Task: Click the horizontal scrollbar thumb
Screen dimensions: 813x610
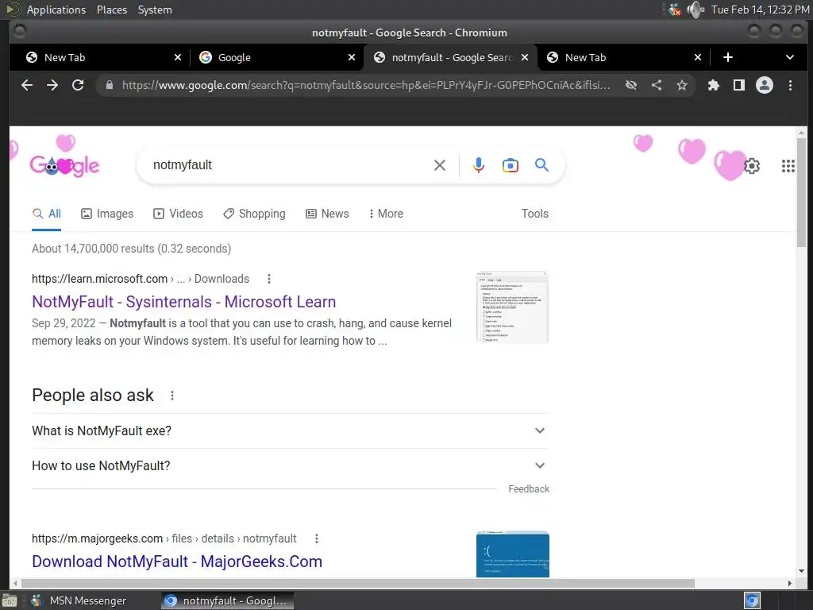Action: coord(356,584)
